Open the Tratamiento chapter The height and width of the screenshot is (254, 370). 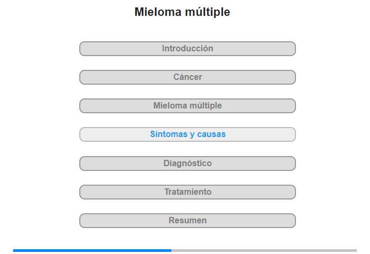tap(187, 192)
